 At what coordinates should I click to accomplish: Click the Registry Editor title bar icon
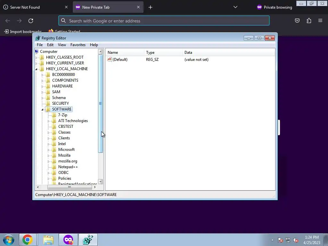click(38, 38)
